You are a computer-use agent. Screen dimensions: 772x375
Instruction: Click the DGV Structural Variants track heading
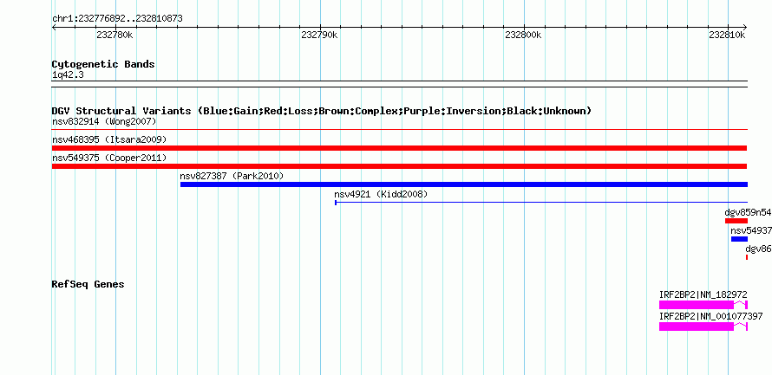[321, 111]
